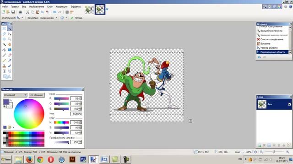Toggle the Layers window button at top right
The image size is (293, 164).
point(275,7)
